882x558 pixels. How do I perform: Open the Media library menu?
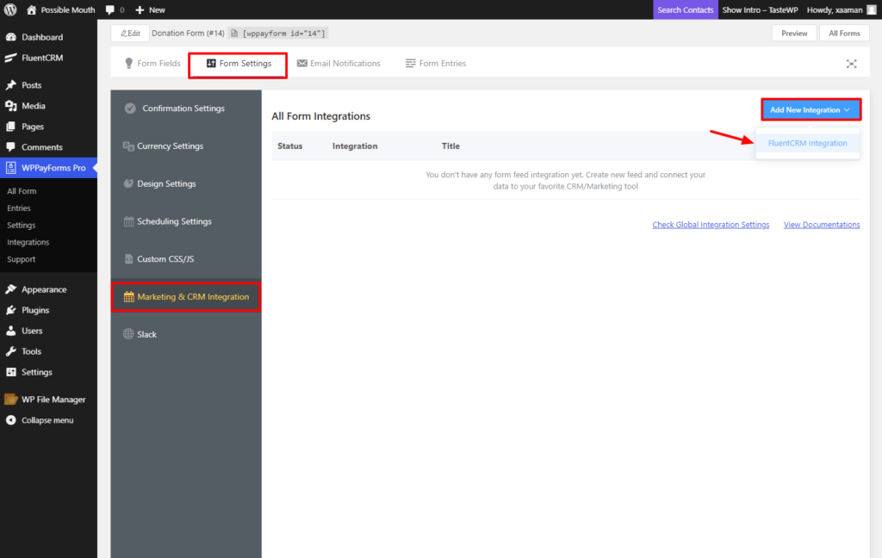[34, 106]
